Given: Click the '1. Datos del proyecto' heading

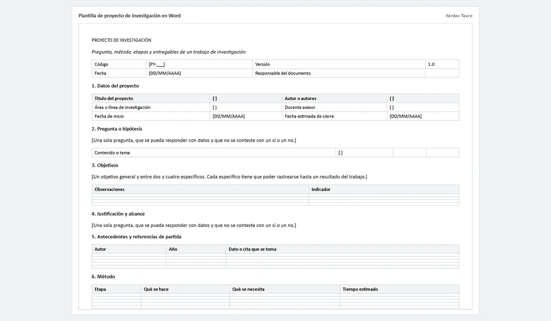Looking at the screenshot, I should [115, 86].
